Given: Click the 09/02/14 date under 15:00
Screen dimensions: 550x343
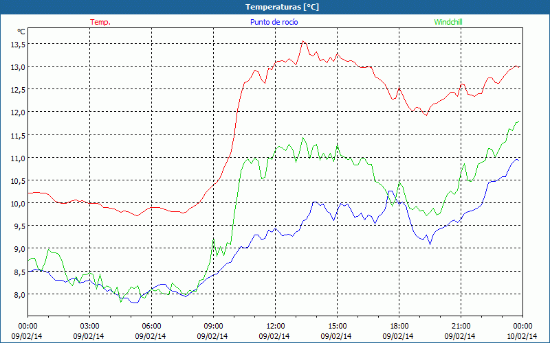Looking at the screenshot, I should [x=336, y=336].
